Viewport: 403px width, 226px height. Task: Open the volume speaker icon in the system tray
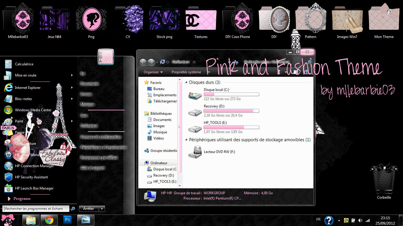coord(361,220)
